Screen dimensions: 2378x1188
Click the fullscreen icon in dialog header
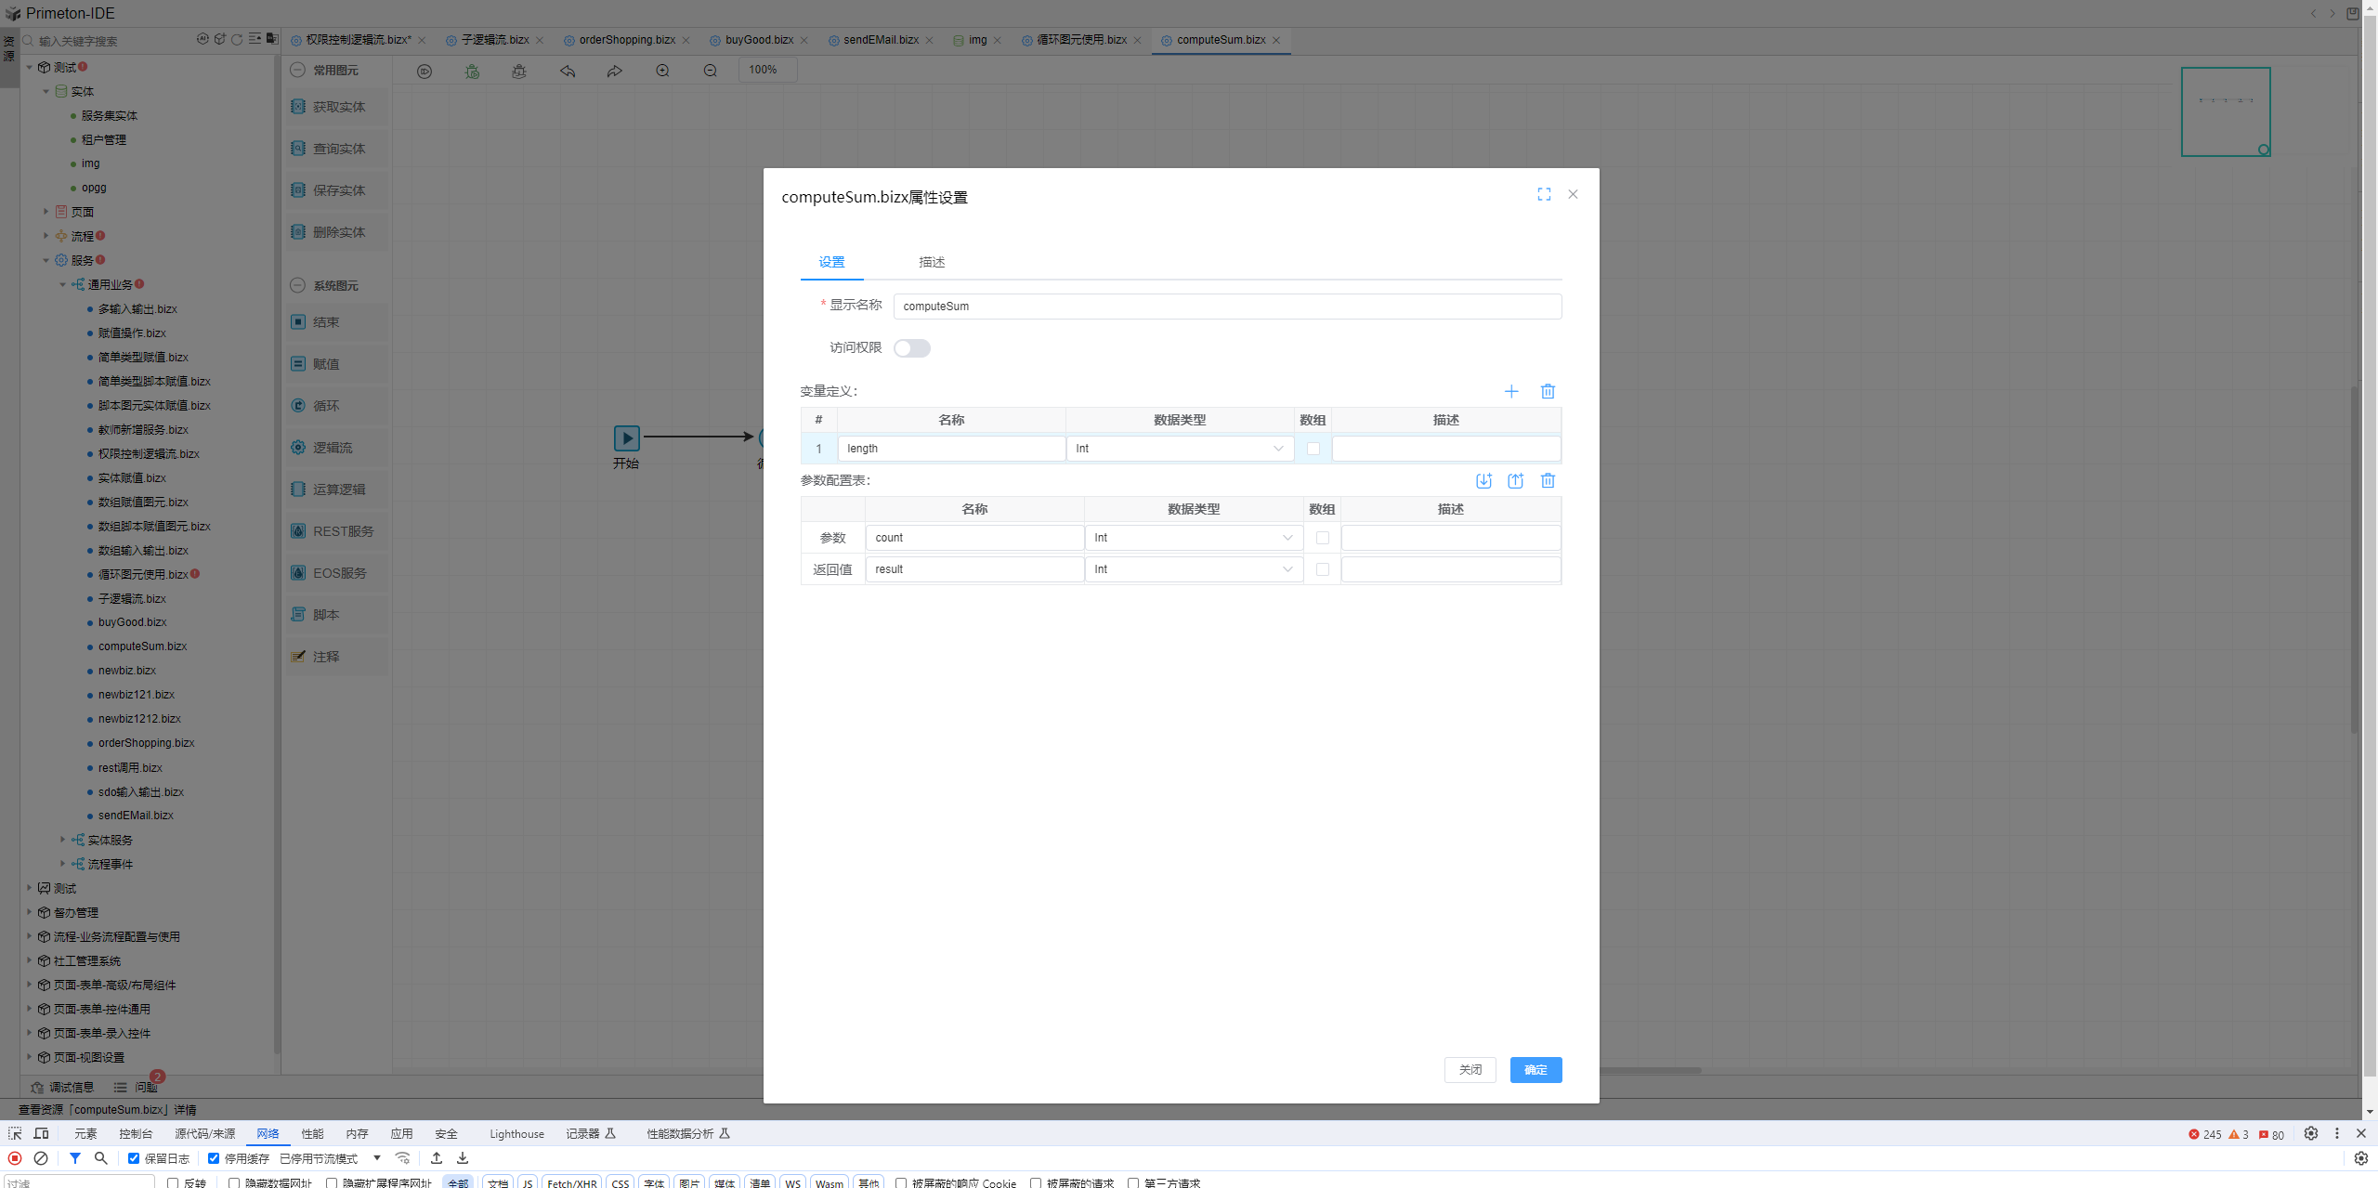tap(1544, 194)
